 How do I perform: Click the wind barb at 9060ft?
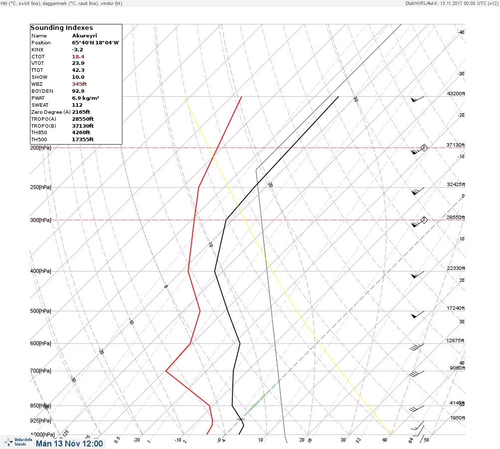click(x=417, y=374)
